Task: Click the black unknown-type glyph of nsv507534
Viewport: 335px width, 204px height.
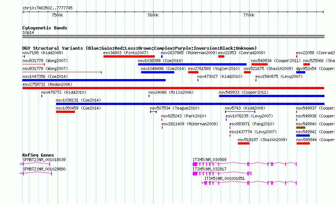Action: (x=154, y=112)
